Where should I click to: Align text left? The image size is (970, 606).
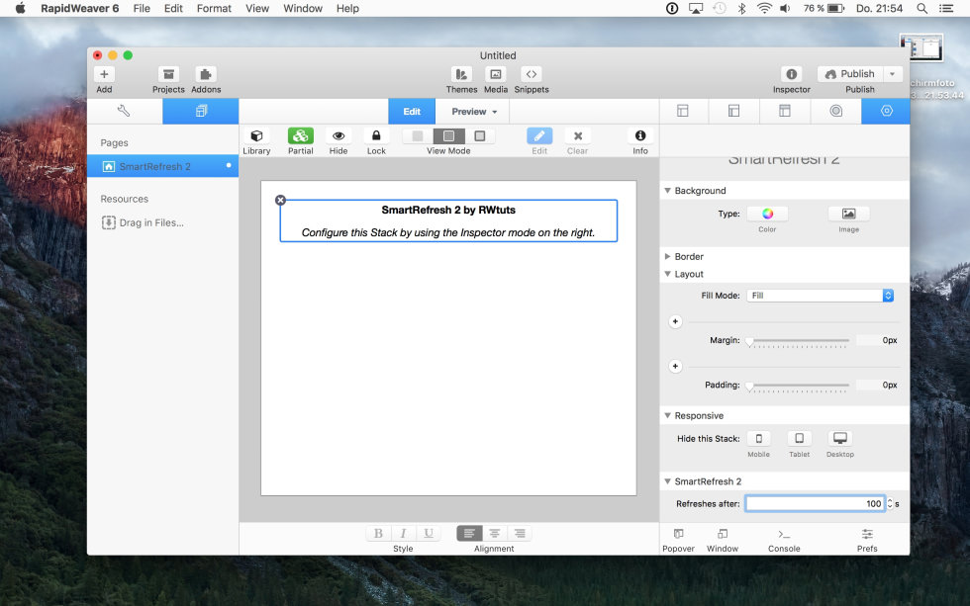point(469,534)
